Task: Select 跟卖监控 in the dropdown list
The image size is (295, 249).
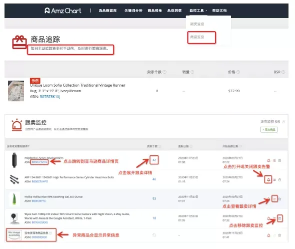Action: tap(197, 24)
